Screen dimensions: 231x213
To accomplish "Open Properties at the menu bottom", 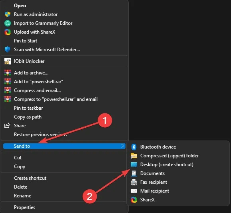I will pyautogui.click(x=24, y=207).
